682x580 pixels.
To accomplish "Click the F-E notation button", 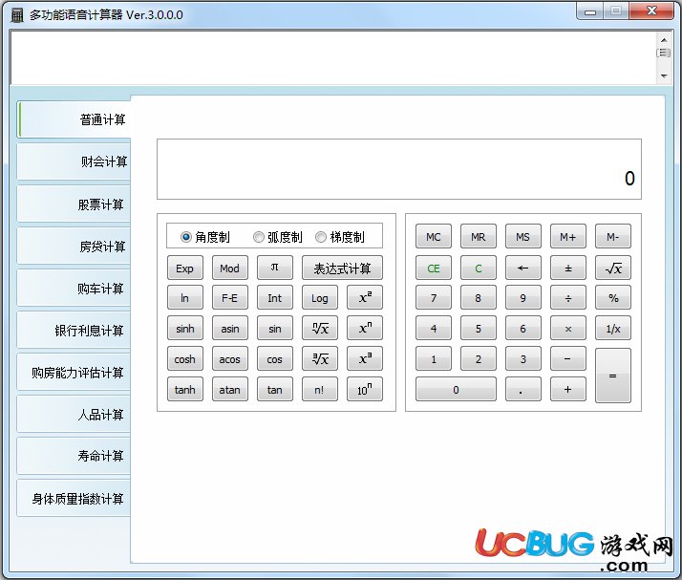I will [x=229, y=297].
